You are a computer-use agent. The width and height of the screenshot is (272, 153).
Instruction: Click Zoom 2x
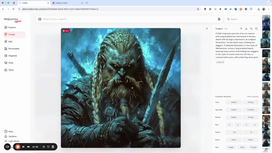pos(251,132)
